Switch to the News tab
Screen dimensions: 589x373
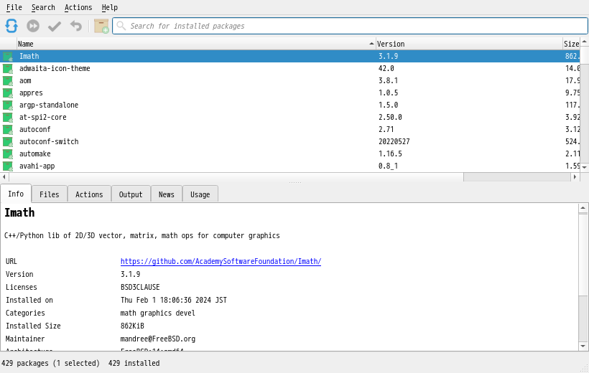point(167,194)
